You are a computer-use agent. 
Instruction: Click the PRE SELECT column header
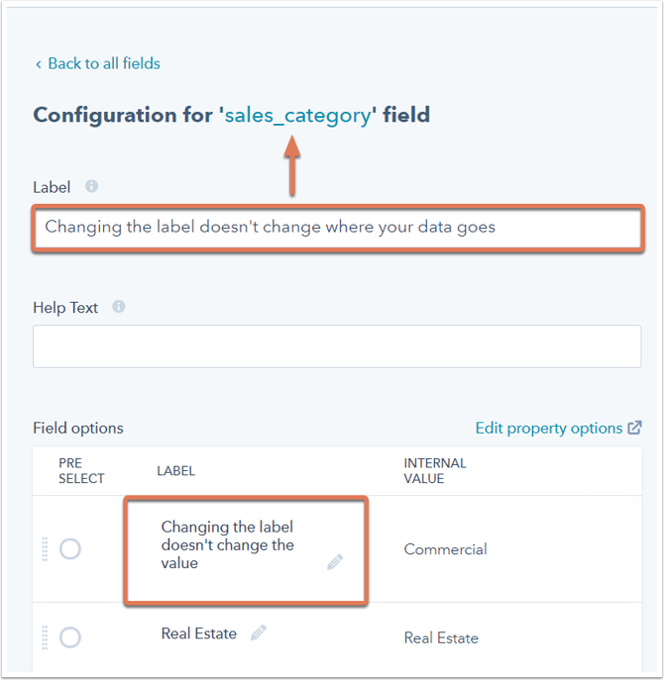81,471
